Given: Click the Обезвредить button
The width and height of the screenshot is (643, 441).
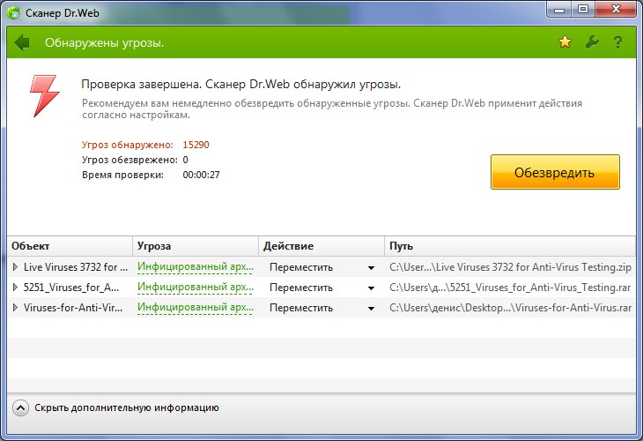Looking at the screenshot, I should pyautogui.click(x=554, y=172).
